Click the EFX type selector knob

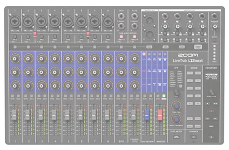tap(177, 92)
